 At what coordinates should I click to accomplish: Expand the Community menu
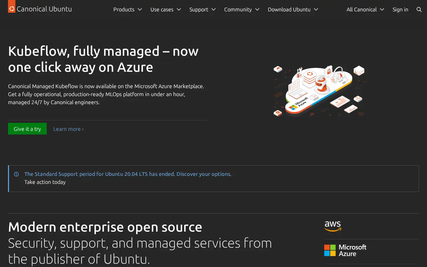coord(242,9)
